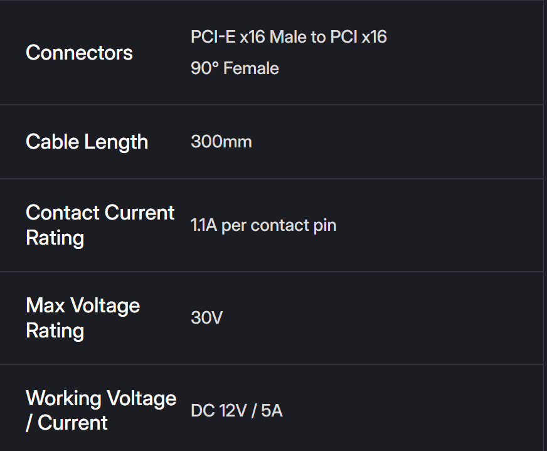Viewport: 547px width, 451px height.
Task: Select the 'PCI-E x16 Male to PCI x16' text line
Action: point(289,37)
